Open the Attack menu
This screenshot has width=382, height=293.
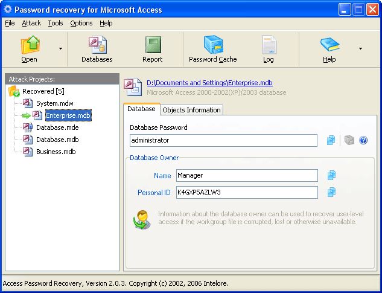(31, 23)
